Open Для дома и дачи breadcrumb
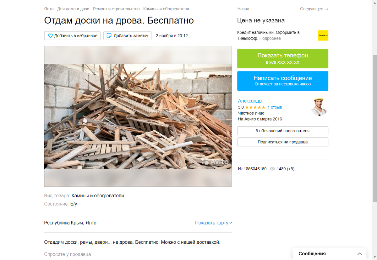Viewport: 377px width, 260px height. coord(73,9)
